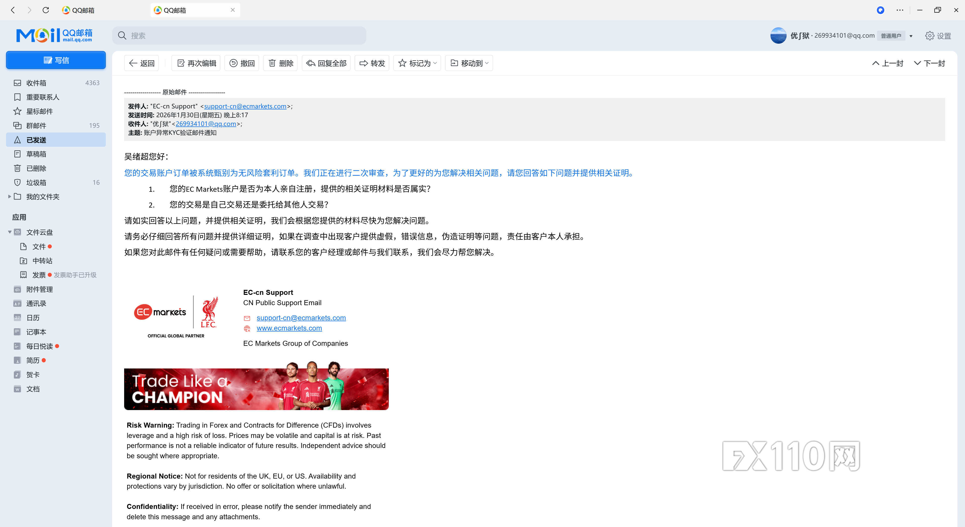The height and width of the screenshot is (527, 965).
Task: Click the transfer station icon
Action: pyautogui.click(x=23, y=261)
